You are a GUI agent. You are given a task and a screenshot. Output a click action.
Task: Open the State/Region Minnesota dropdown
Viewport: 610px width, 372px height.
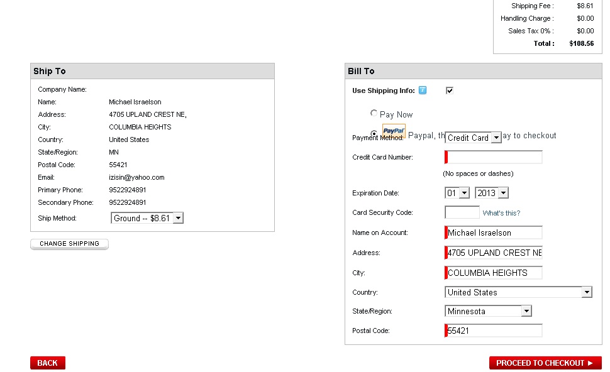coord(488,311)
